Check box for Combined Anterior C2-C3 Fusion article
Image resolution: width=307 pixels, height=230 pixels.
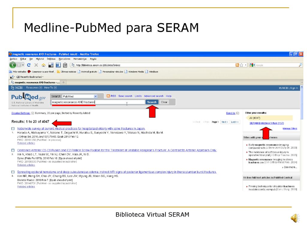tap(13, 150)
